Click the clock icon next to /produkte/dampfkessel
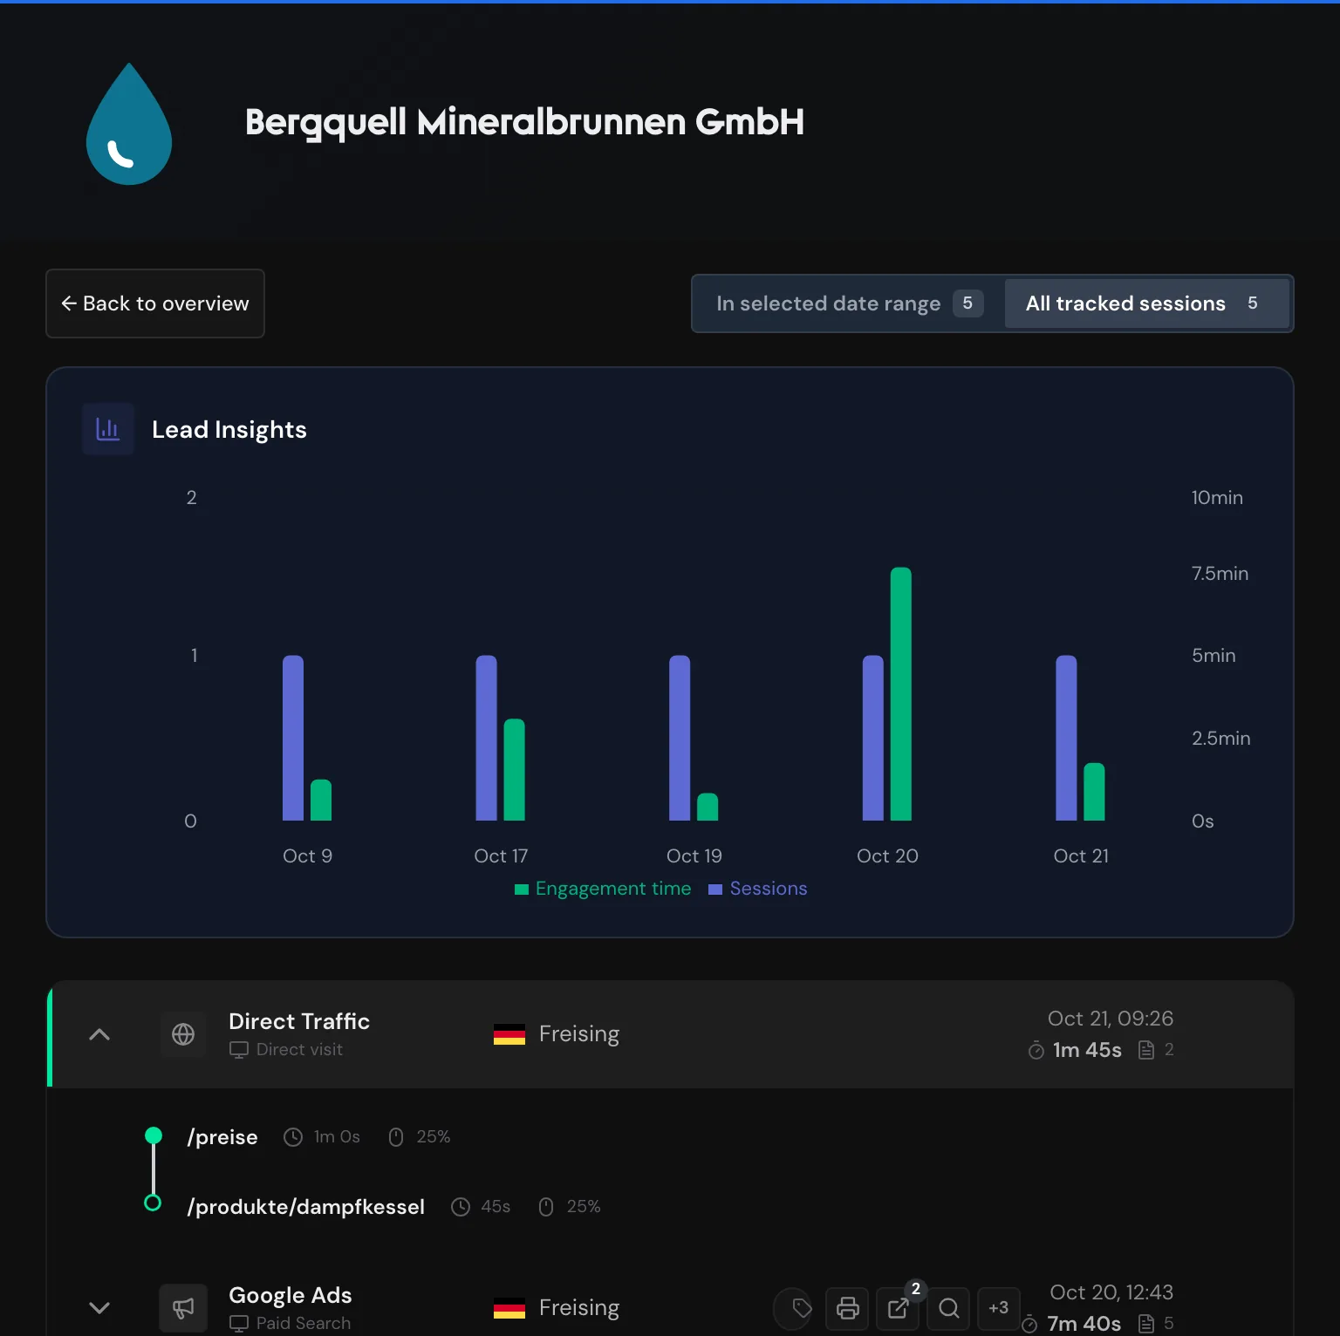1340x1336 pixels. 461,1207
